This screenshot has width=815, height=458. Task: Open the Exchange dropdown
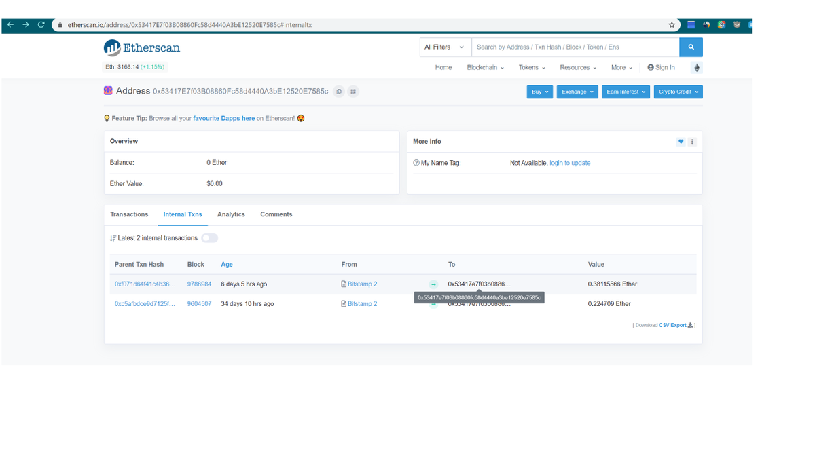(x=577, y=92)
